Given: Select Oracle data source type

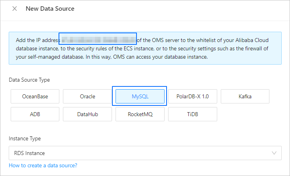Looking at the screenshot, I should (x=87, y=96).
